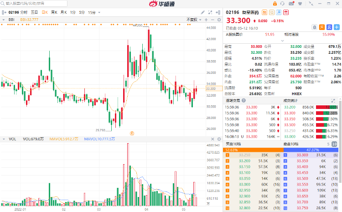The width and height of the screenshot is (342, 212).
Task: Open the messages envelope icon
Action: 291,4
